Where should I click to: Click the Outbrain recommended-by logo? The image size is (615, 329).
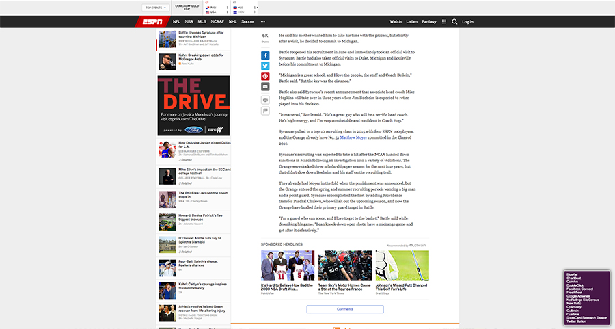(x=418, y=245)
